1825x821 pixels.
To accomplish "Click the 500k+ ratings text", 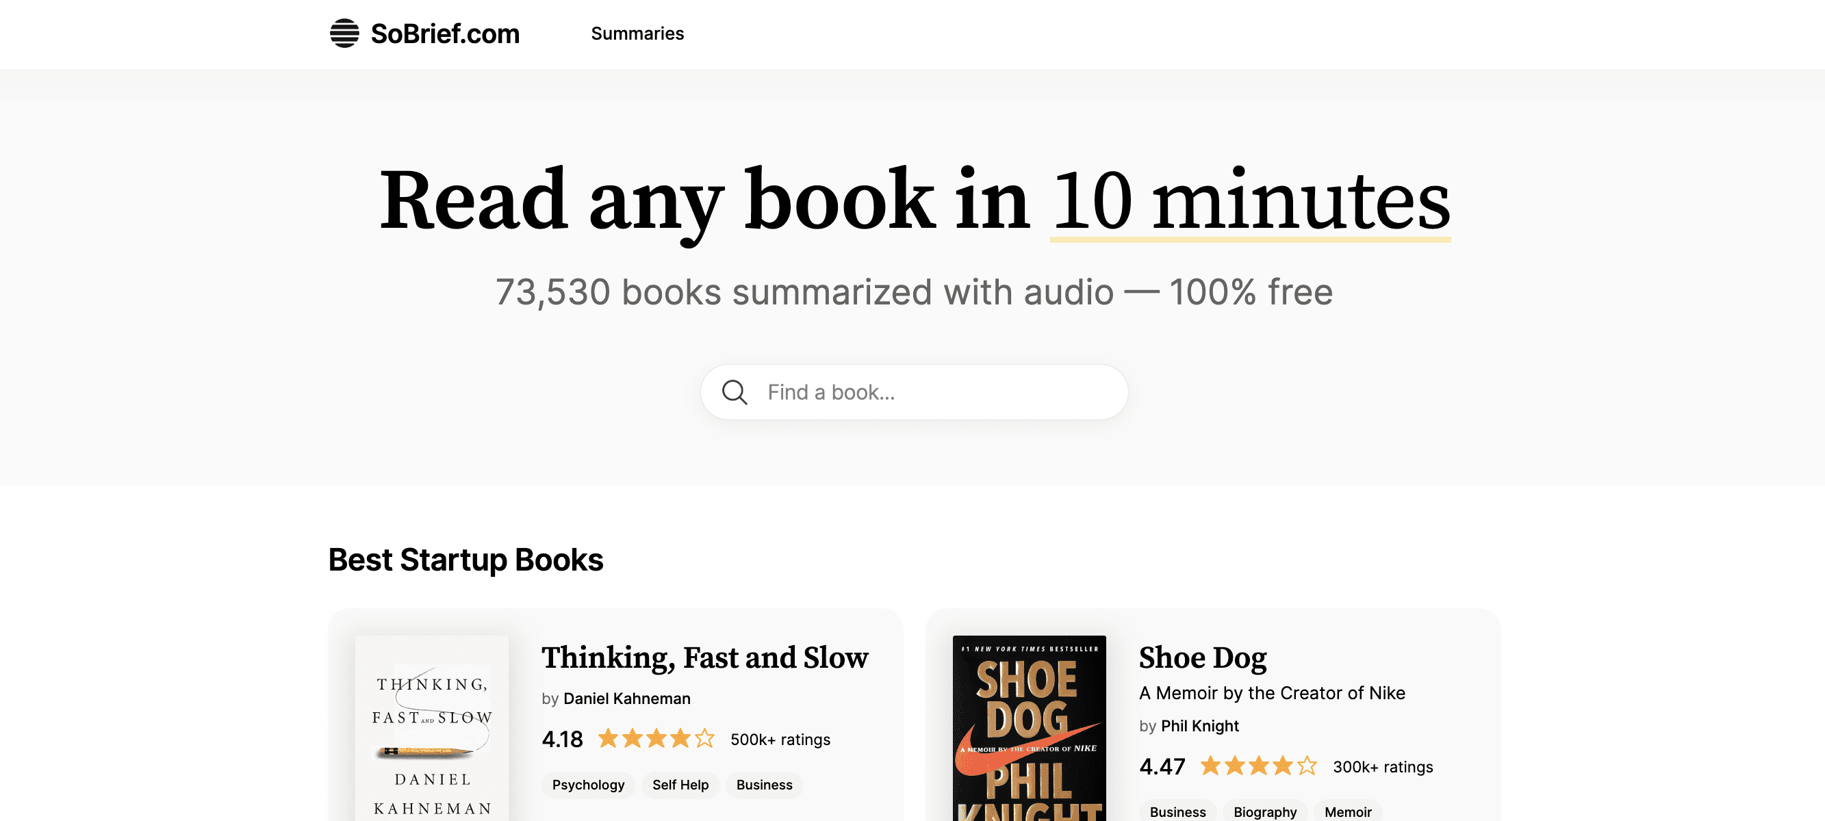I will 780,740.
